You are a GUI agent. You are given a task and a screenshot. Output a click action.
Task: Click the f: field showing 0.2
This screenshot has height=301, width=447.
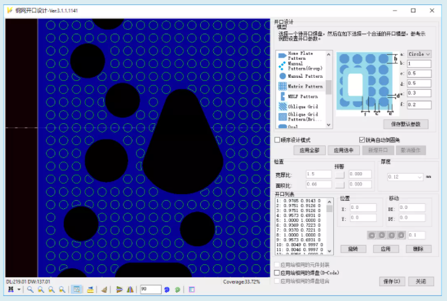[419, 104]
